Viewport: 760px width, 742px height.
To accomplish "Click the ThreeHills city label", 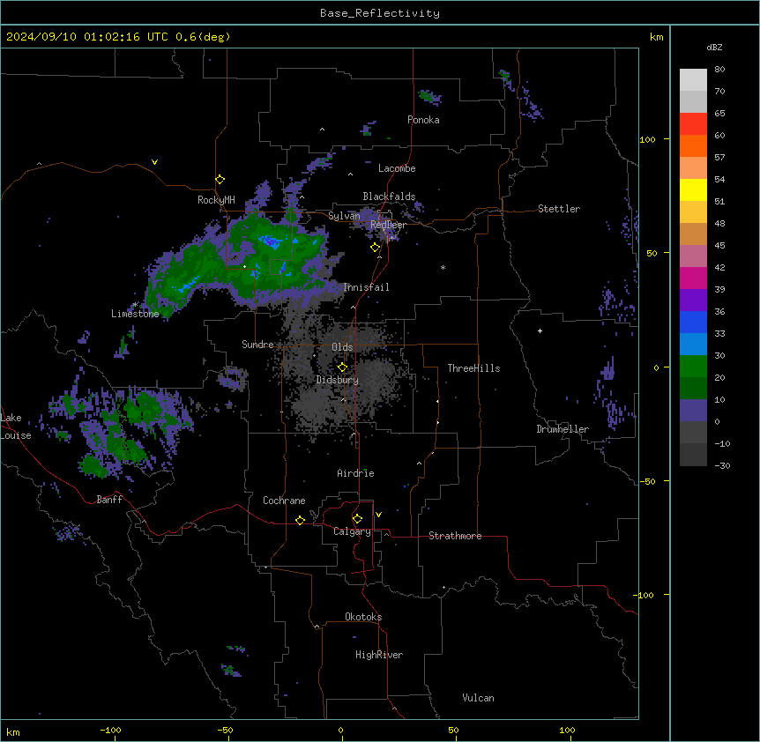I will tap(473, 368).
